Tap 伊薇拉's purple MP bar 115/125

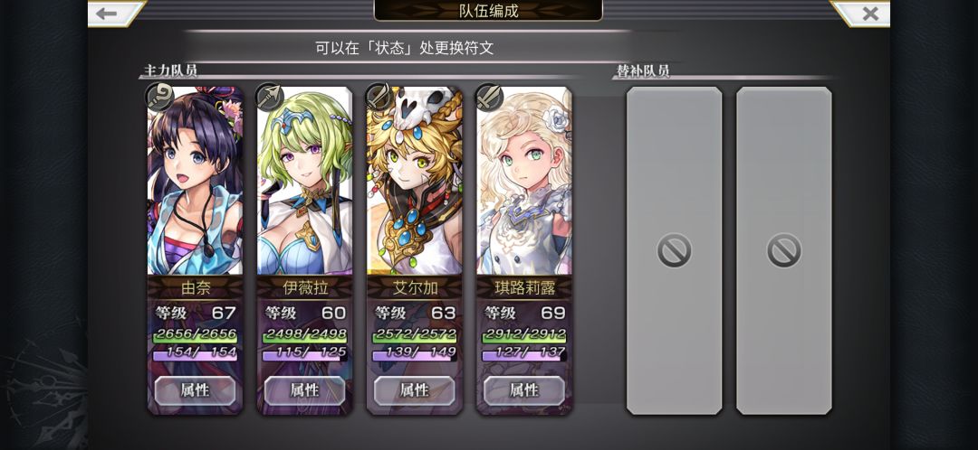click(x=305, y=353)
